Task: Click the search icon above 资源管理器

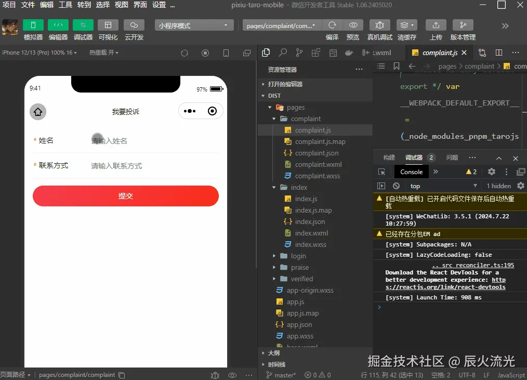Action: coord(283,52)
